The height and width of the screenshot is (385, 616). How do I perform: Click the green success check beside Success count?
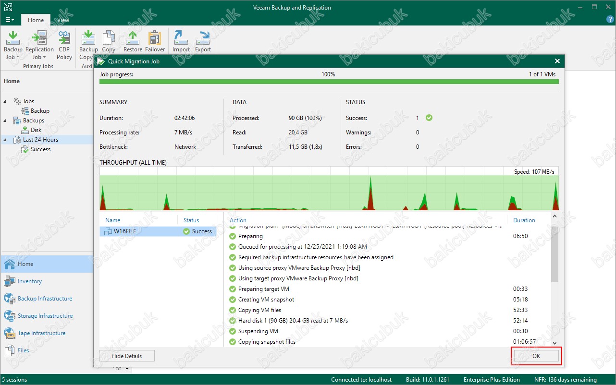(429, 118)
